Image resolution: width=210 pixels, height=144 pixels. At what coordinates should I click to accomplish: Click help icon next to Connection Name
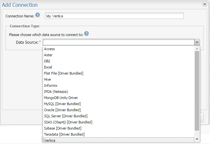pos(38,15)
